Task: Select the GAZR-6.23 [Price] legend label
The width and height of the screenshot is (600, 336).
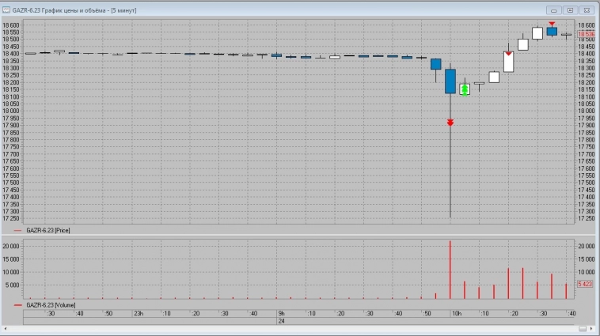Action: 47,231
